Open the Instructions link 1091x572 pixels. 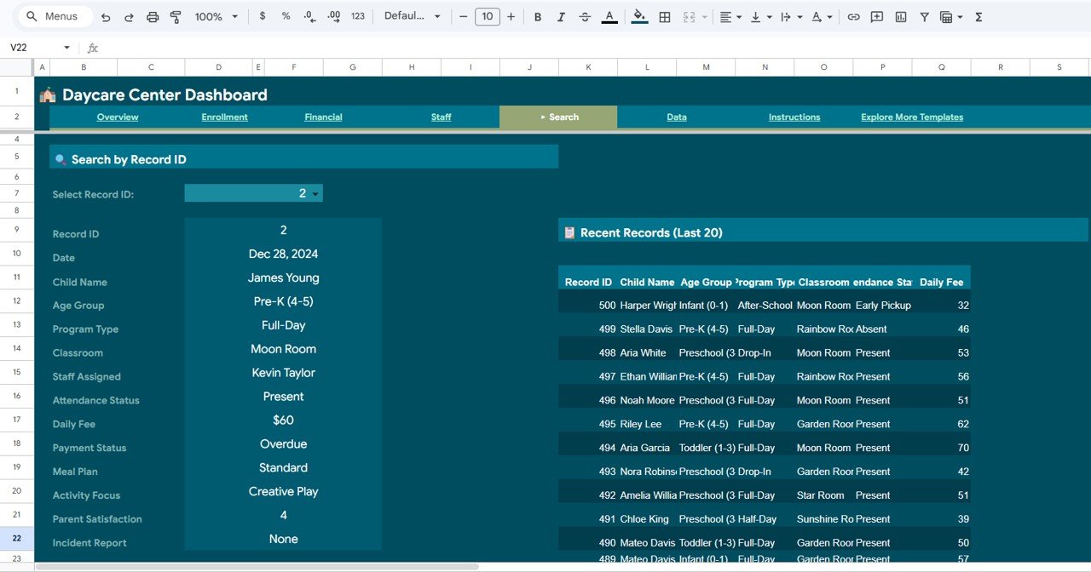[x=794, y=117]
